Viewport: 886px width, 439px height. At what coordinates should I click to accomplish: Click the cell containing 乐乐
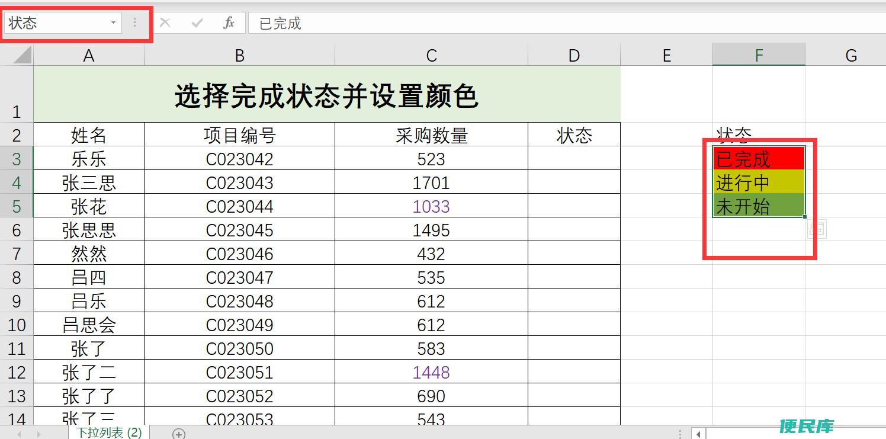(89, 158)
